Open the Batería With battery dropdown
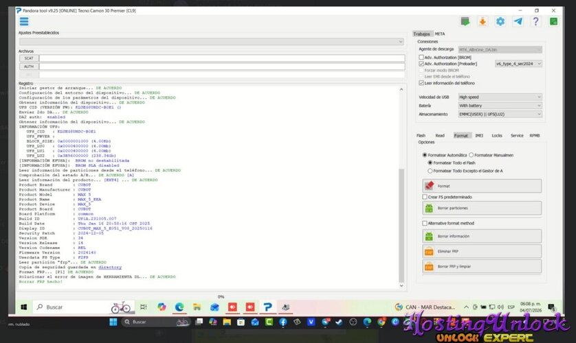The width and height of the screenshot is (576, 343). tap(500, 106)
